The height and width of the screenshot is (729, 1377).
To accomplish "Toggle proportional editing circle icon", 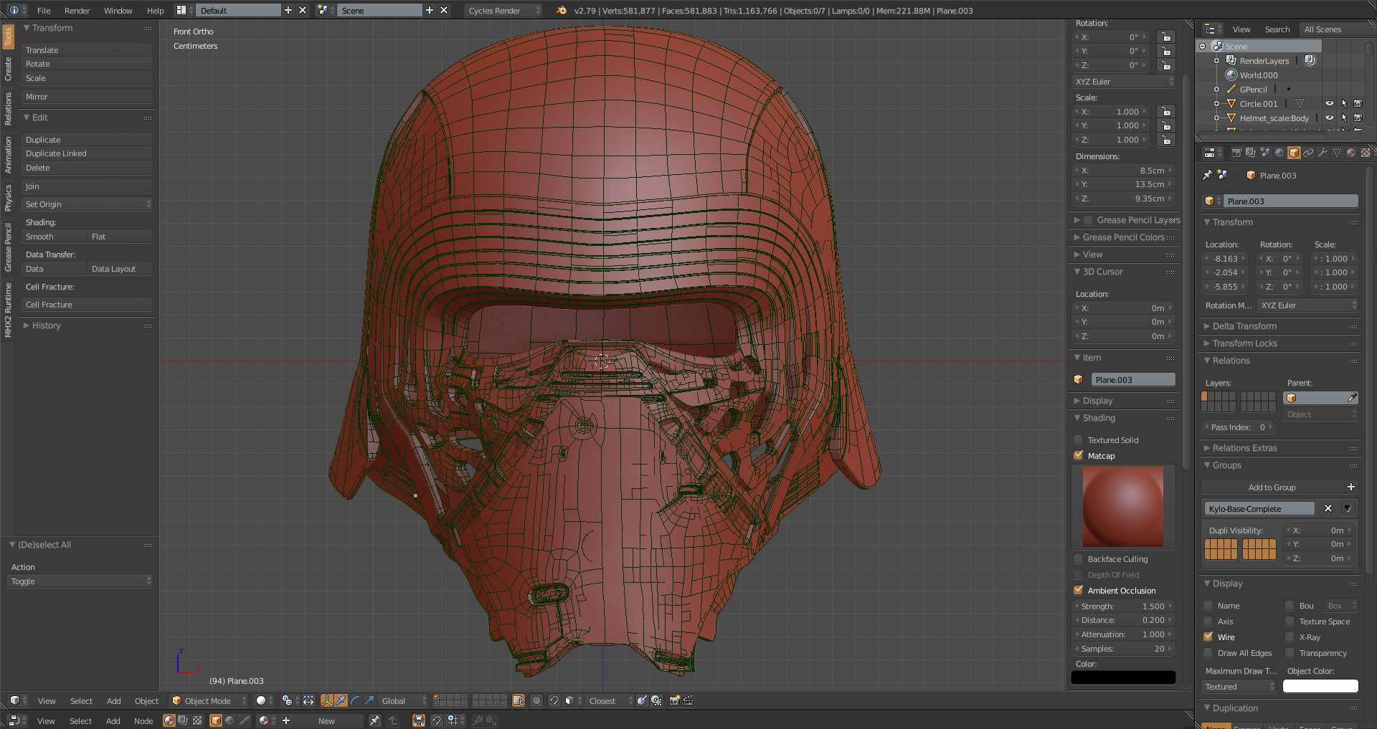I will point(536,700).
